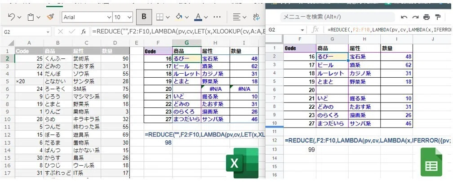Click the text alignment icon in Excel
The image size is (453, 182).
point(236,17)
